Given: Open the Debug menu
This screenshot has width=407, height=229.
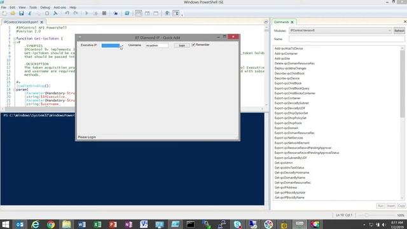Looking at the screenshot, I should 45,8.
